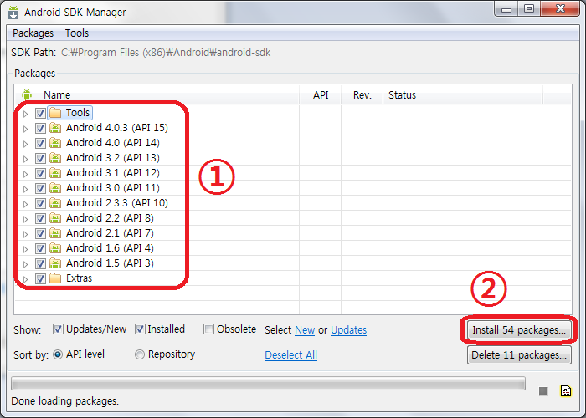Uncheck Android 3.2 (API 13) checkbox
The image size is (586, 418).
(x=40, y=158)
